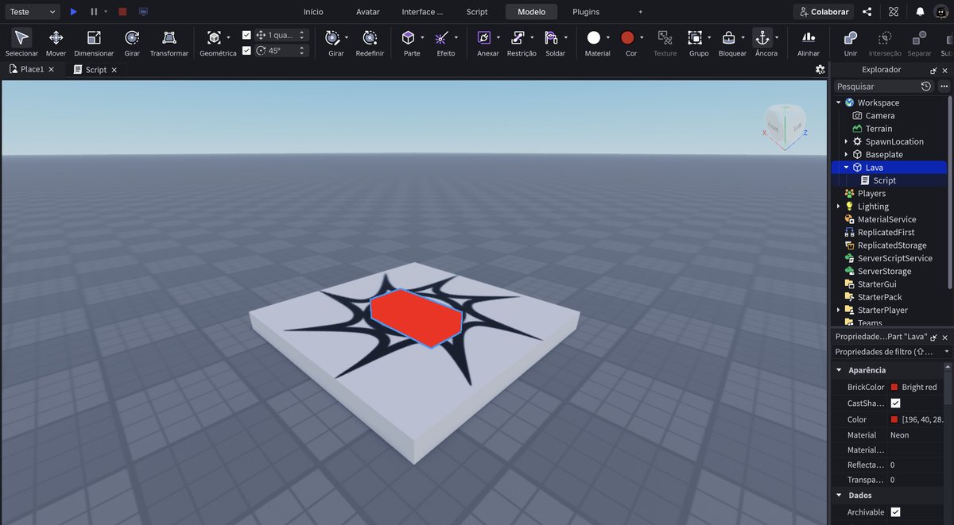The image size is (954, 525).
Task: Select the Selecionar tool
Action: 21,43
